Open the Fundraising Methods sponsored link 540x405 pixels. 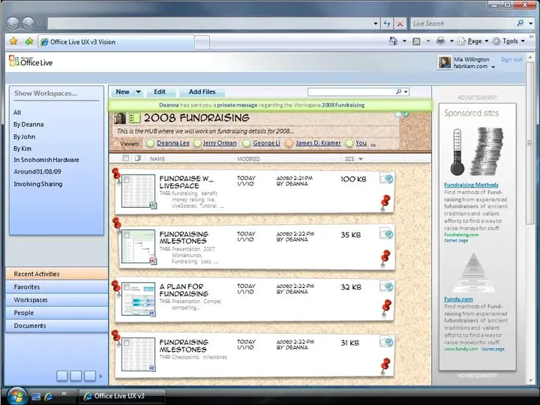(471, 184)
